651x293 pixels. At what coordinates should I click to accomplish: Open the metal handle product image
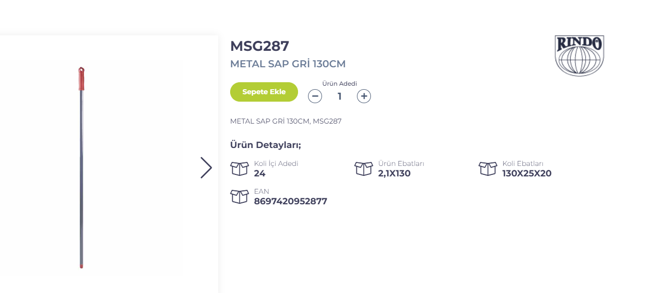pos(81,167)
